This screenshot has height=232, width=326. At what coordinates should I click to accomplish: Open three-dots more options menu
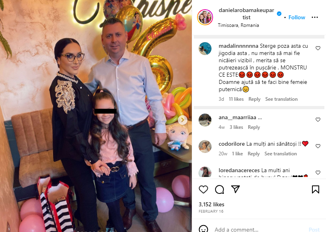coord(314,17)
